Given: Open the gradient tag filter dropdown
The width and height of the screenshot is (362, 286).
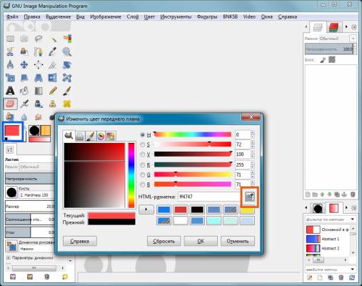Looking at the screenshot, I should 353,219.
